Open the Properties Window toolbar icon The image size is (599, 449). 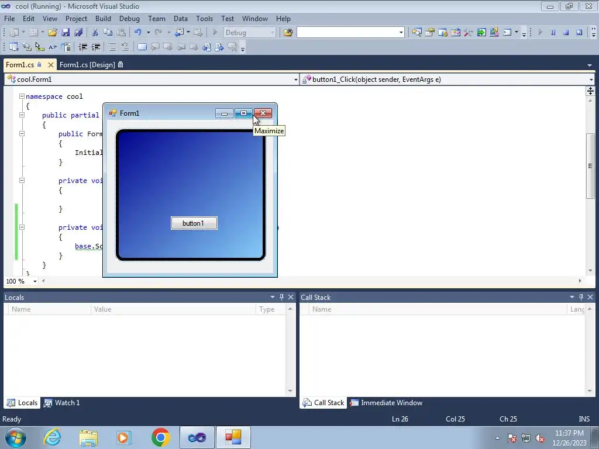[x=430, y=33]
